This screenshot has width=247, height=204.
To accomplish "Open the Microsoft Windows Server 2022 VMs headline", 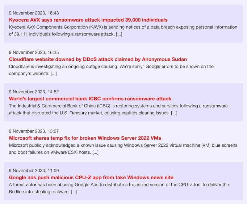I will pos(85,138).
